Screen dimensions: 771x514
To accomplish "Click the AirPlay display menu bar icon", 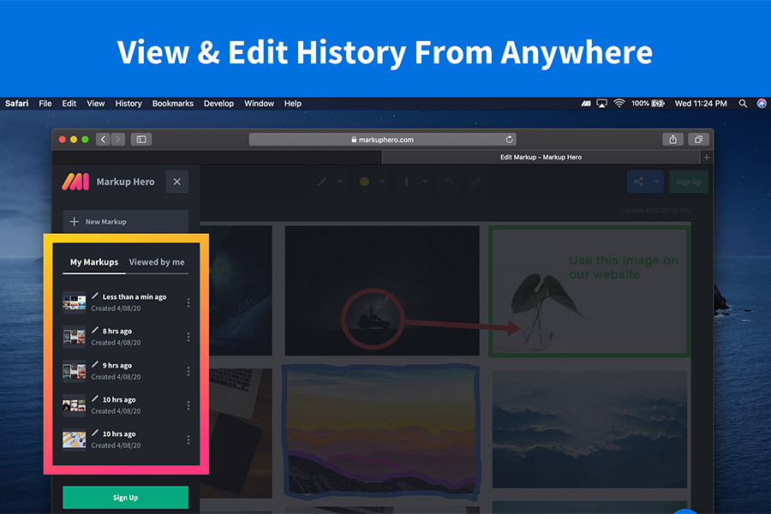I will click(602, 104).
